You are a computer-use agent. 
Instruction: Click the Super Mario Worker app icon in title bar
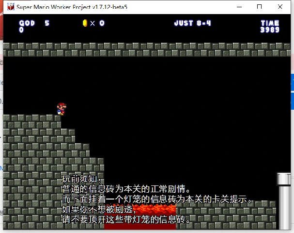coord(11,7)
